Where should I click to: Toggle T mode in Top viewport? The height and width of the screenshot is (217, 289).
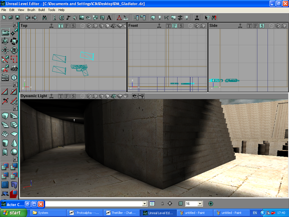click(61, 26)
